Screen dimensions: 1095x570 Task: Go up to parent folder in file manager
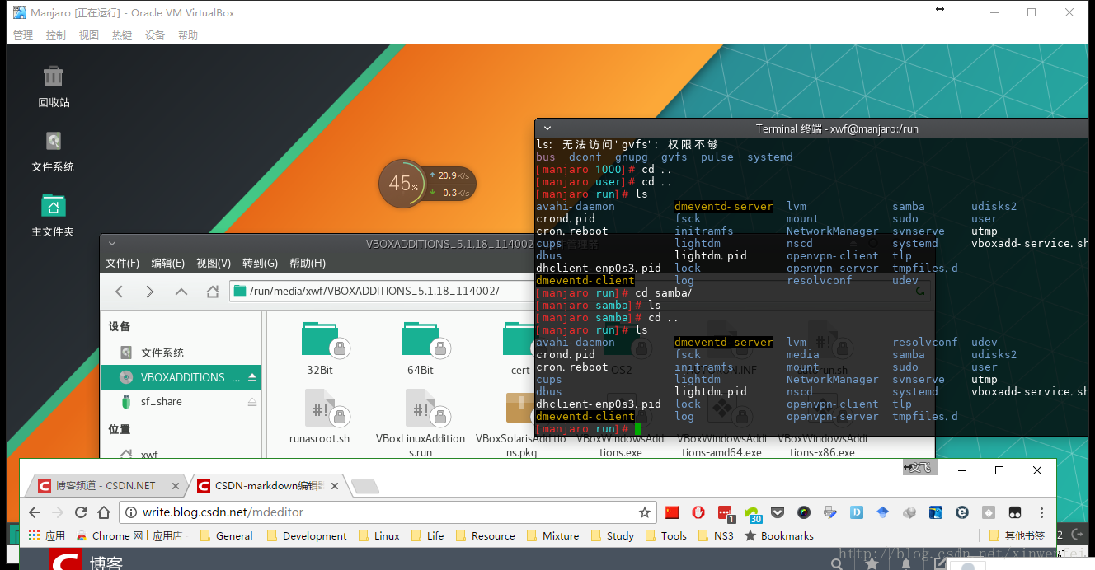(181, 292)
